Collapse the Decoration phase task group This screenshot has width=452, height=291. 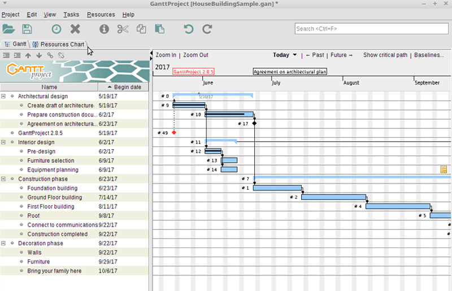[x=3, y=243]
